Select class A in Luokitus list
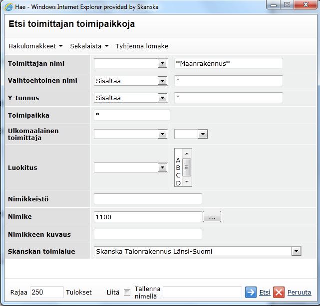The image size is (320, 306). 178,160
